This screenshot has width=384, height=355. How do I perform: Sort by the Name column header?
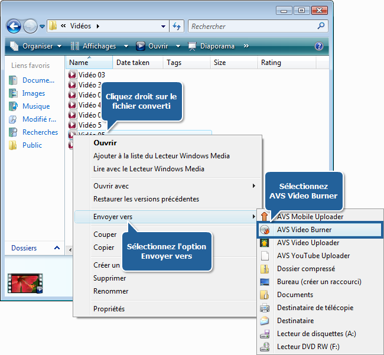89,63
